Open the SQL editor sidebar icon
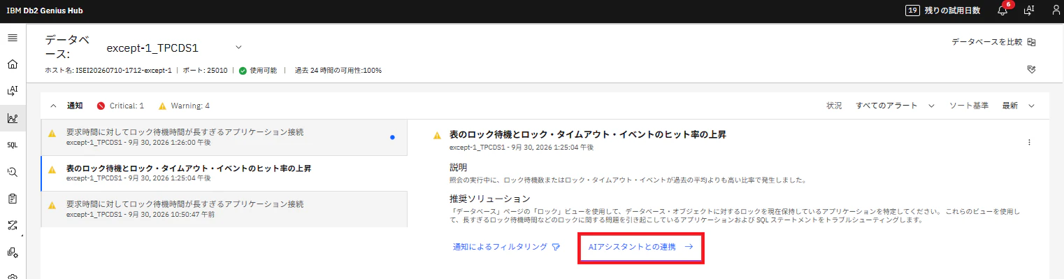This screenshot has width=1064, height=279. pyautogui.click(x=12, y=145)
